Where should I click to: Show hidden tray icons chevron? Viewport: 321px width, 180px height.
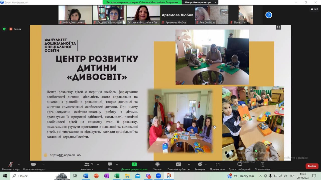260,176
